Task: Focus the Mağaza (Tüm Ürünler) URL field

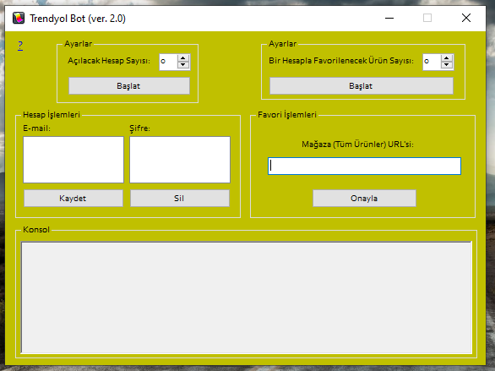Action: [364, 166]
